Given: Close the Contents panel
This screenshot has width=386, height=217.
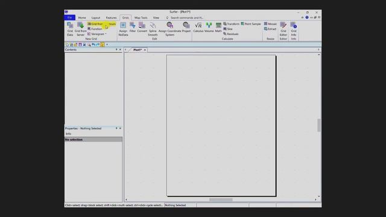Looking at the screenshot, I should pyautogui.click(x=120, y=49).
